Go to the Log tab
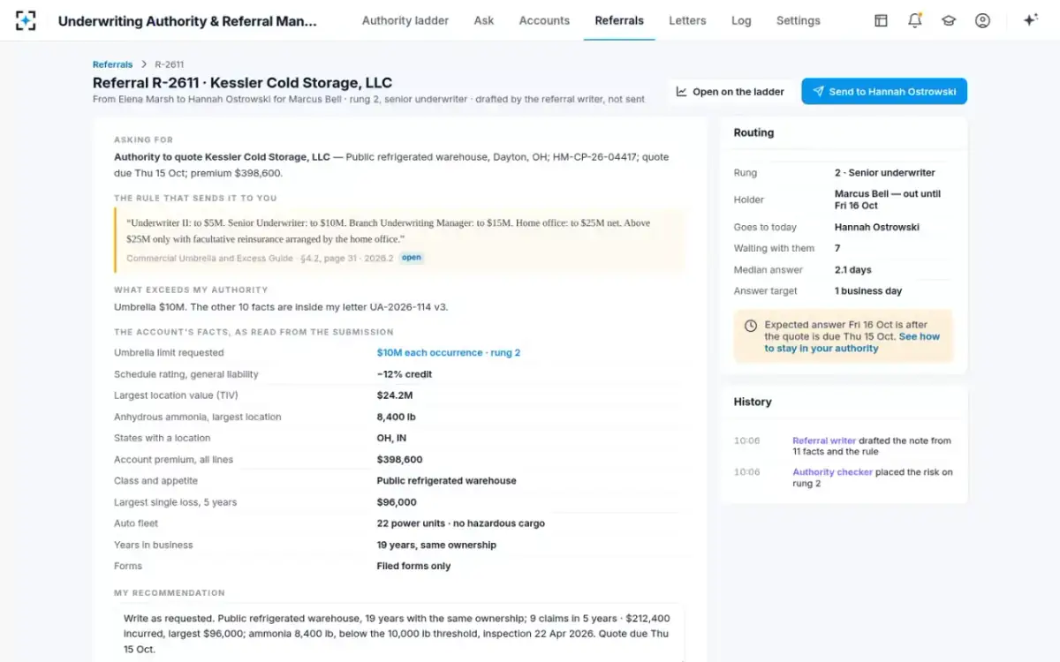The image size is (1060, 662). (x=741, y=20)
